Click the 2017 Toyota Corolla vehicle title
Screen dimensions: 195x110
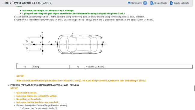click(18, 3)
